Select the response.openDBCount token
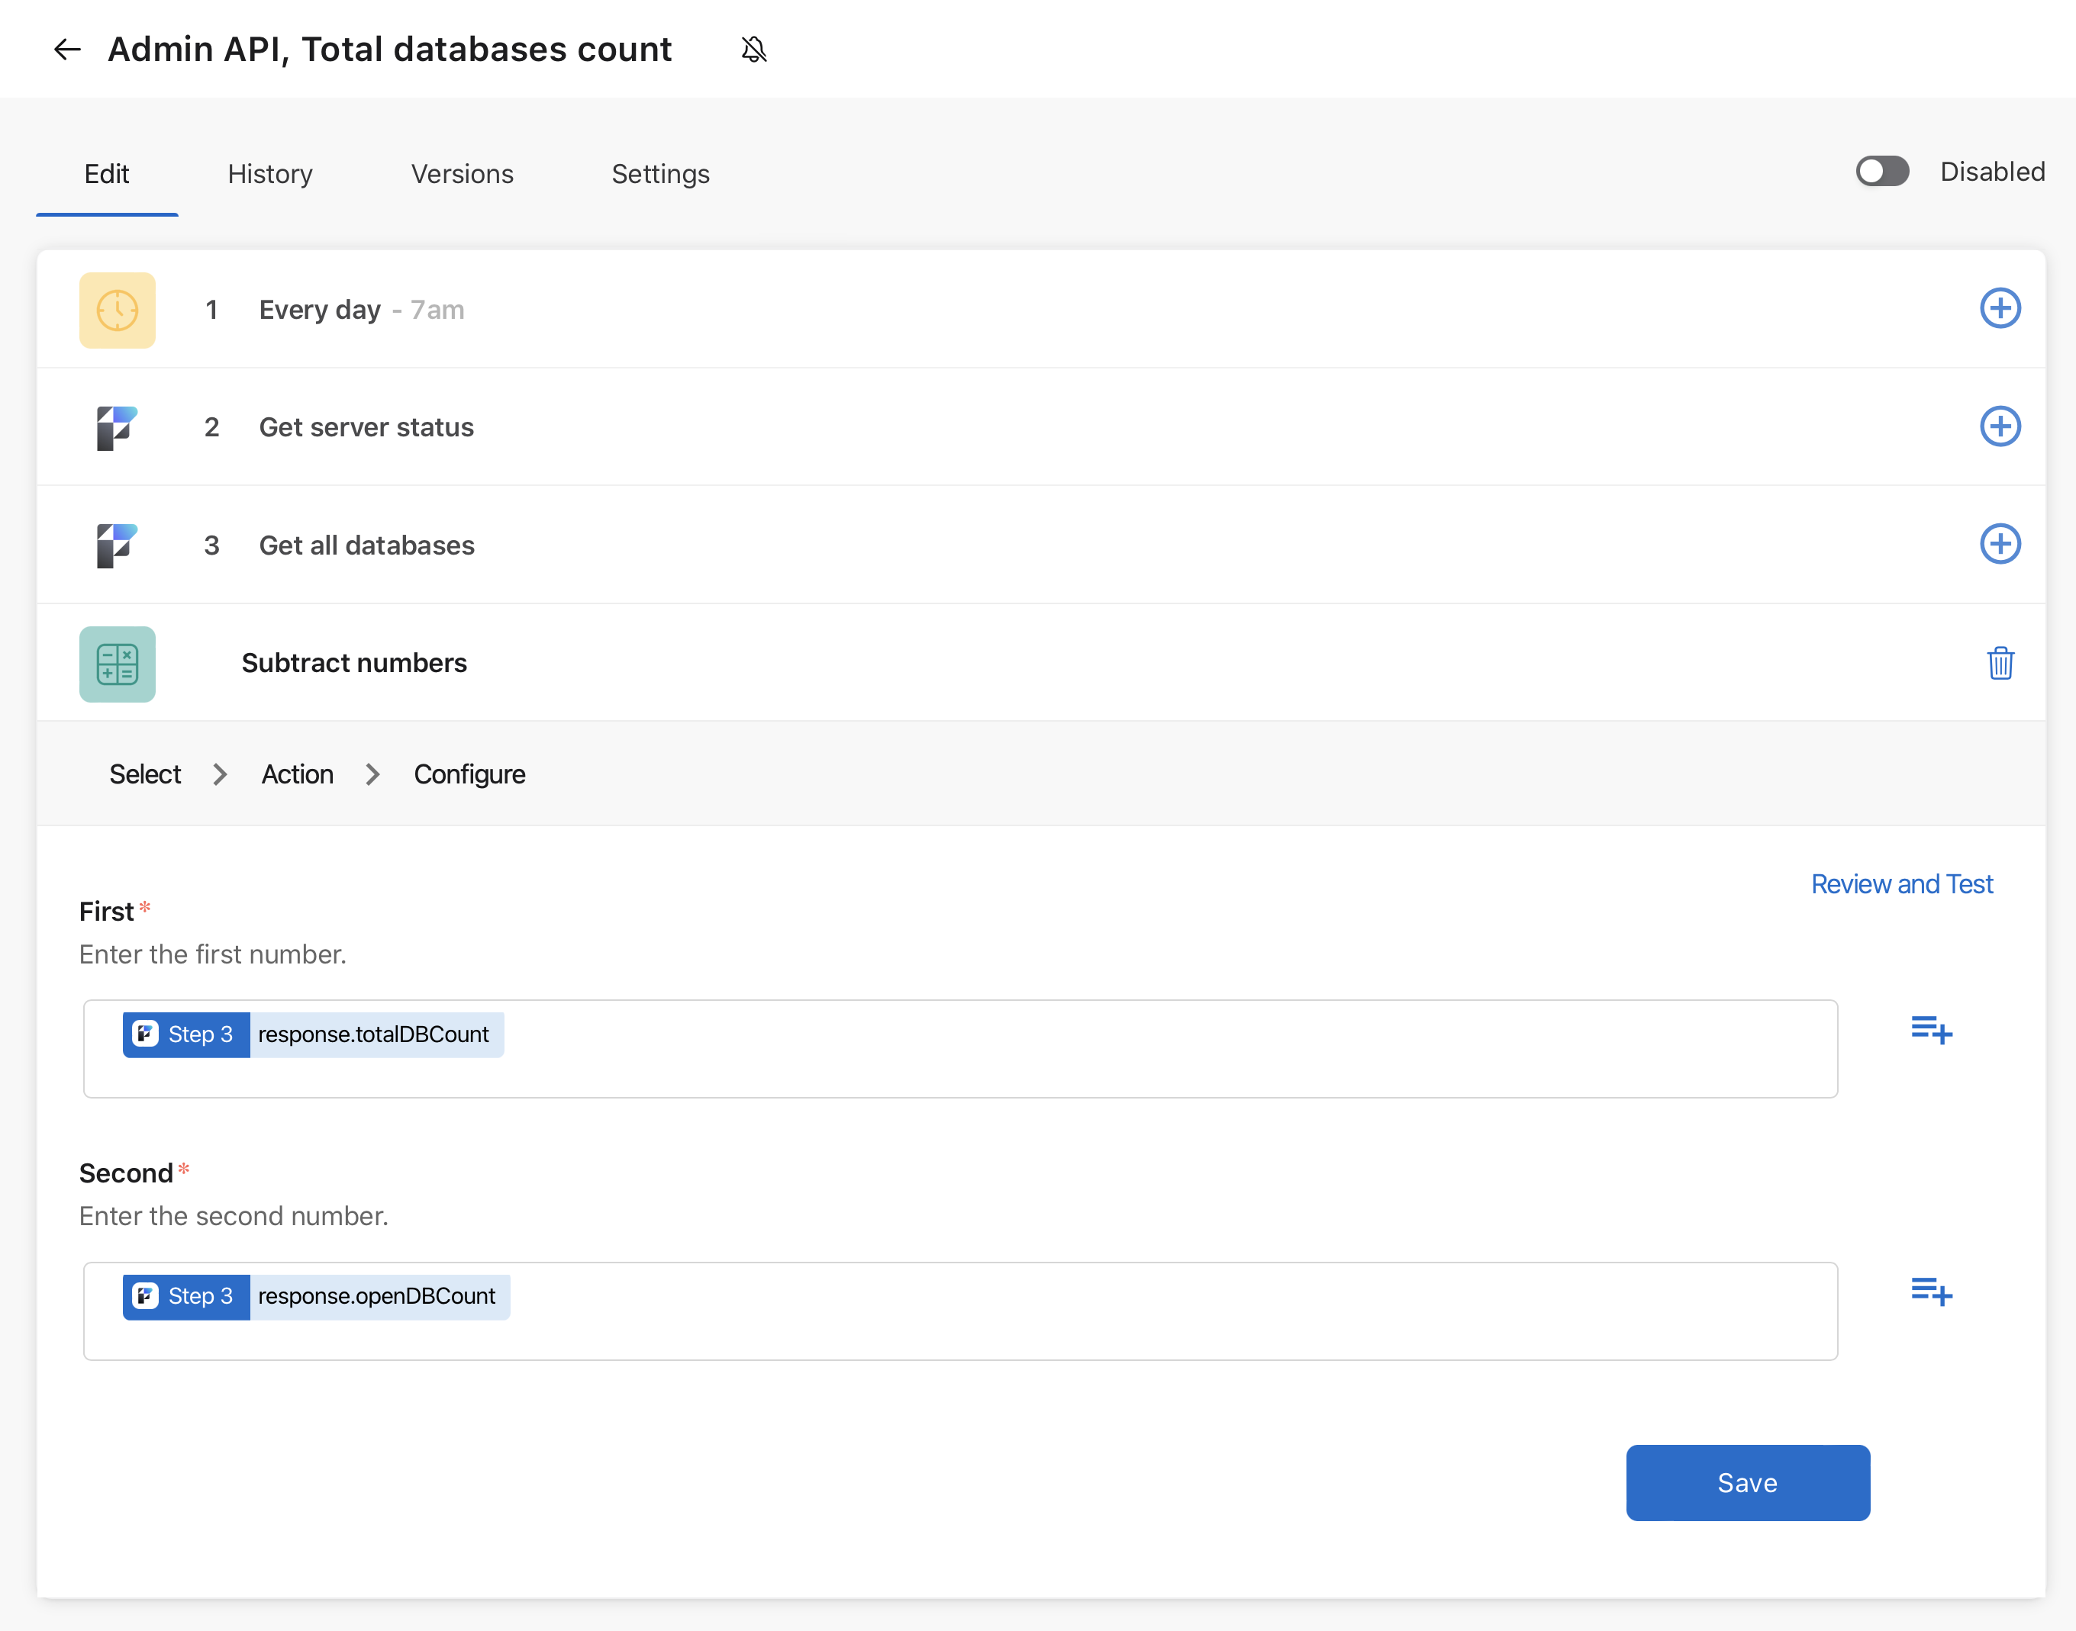The height and width of the screenshot is (1631, 2076). [x=316, y=1296]
